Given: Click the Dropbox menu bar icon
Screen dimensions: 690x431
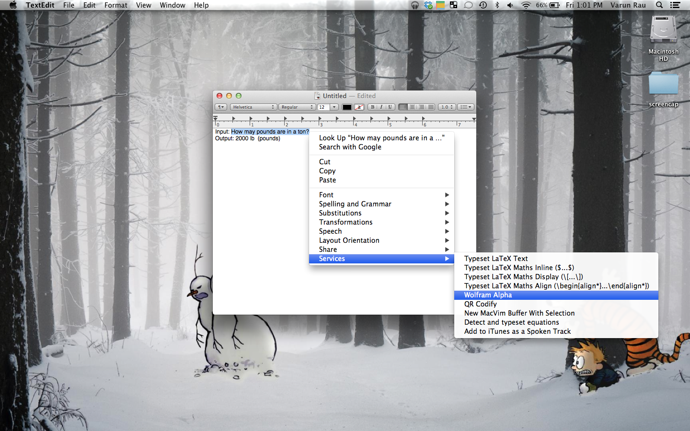Looking at the screenshot, I should pyautogui.click(x=428, y=5).
